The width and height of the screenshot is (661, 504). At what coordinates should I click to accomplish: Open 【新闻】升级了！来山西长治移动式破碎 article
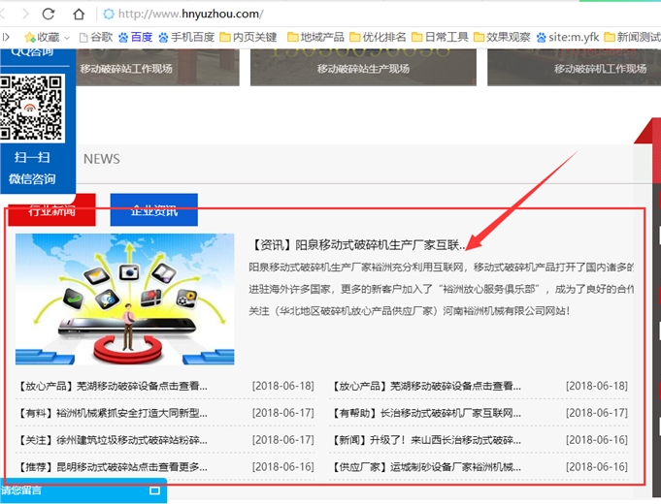pyautogui.click(x=426, y=440)
